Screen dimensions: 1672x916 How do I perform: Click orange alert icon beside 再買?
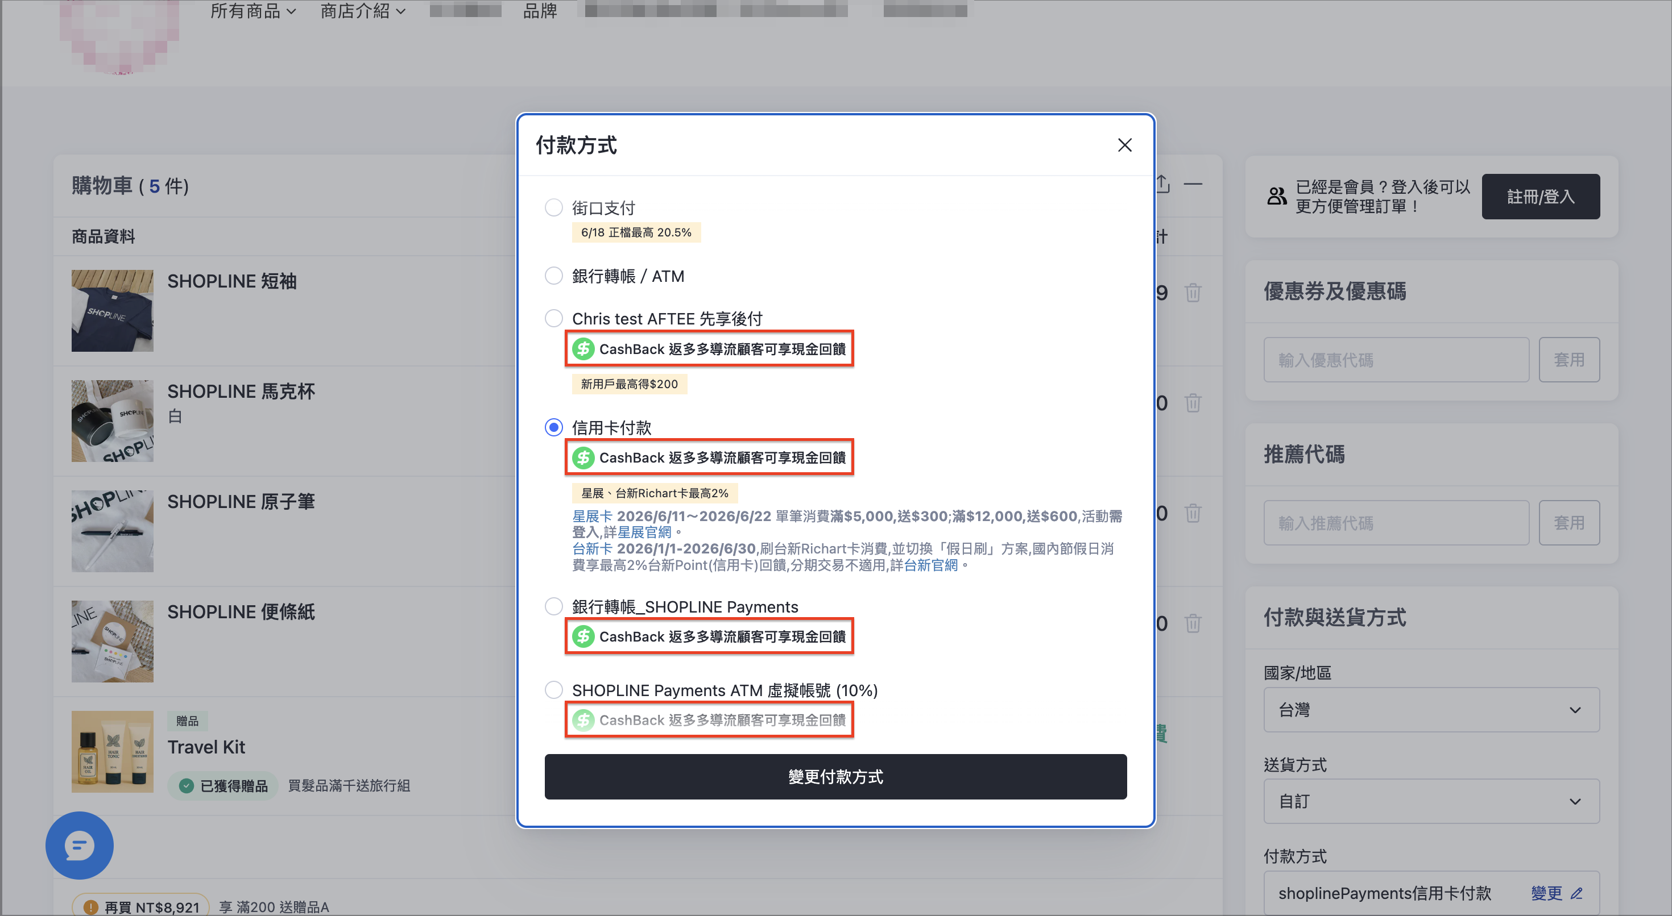[91, 907]
